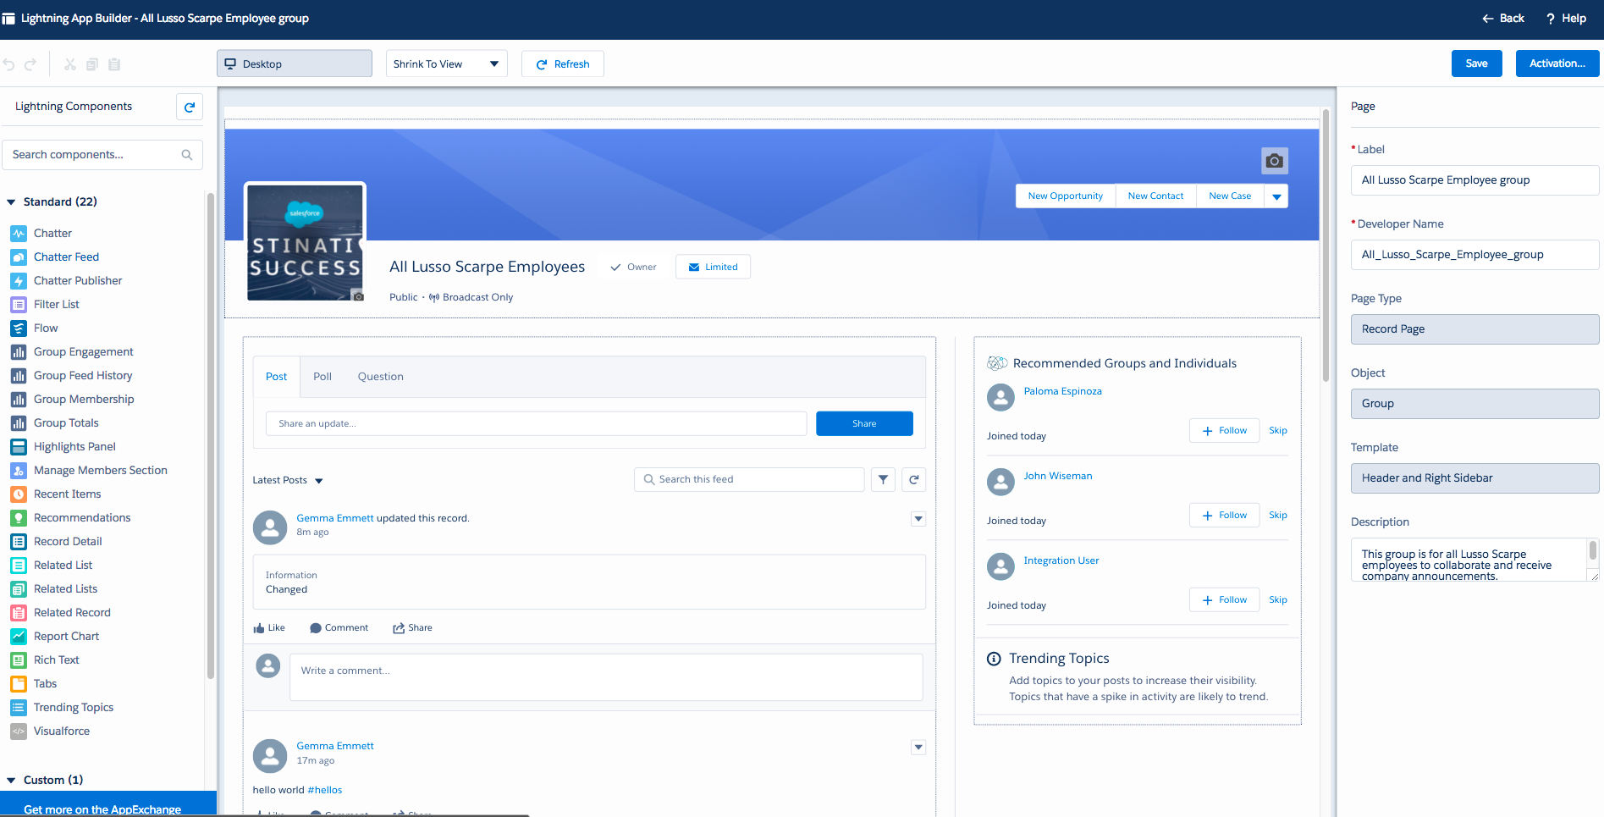Click the Activation button
1604x817 pixels.
pyautogui.click(x=1557, y=63)
